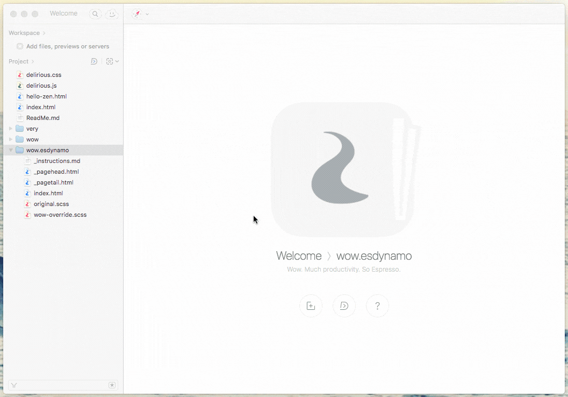
Task: Click the wow-override.scss file icon
Action: pyautogui.click(x=27, y=215)
